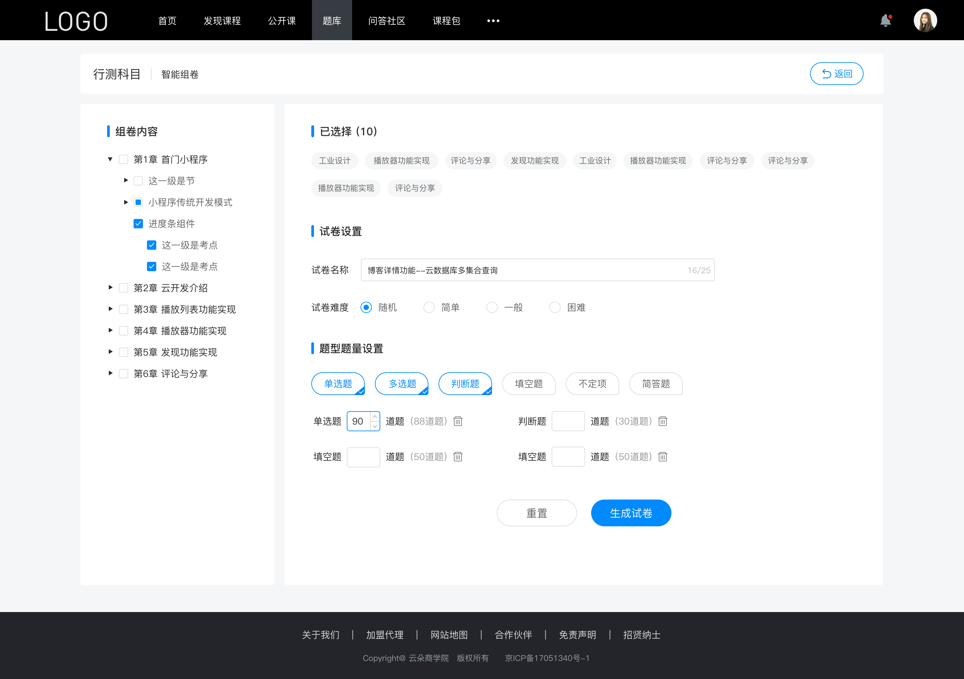
Task: Click the reset 重置 button
Action: (536, 512)
